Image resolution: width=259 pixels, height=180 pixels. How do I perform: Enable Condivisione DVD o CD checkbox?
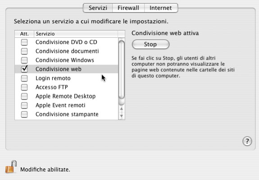[x=24, y=42]
